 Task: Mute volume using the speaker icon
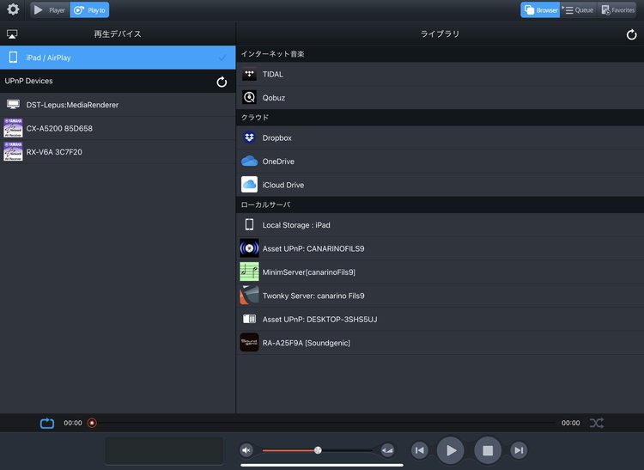(x=247, y=450)
